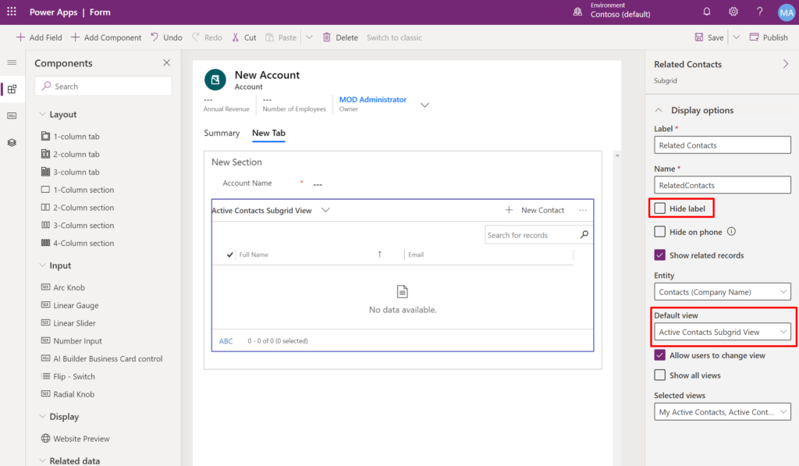Screen dimensions: 799x466
Task: Click the Paste command
Action: coord(281,37)
